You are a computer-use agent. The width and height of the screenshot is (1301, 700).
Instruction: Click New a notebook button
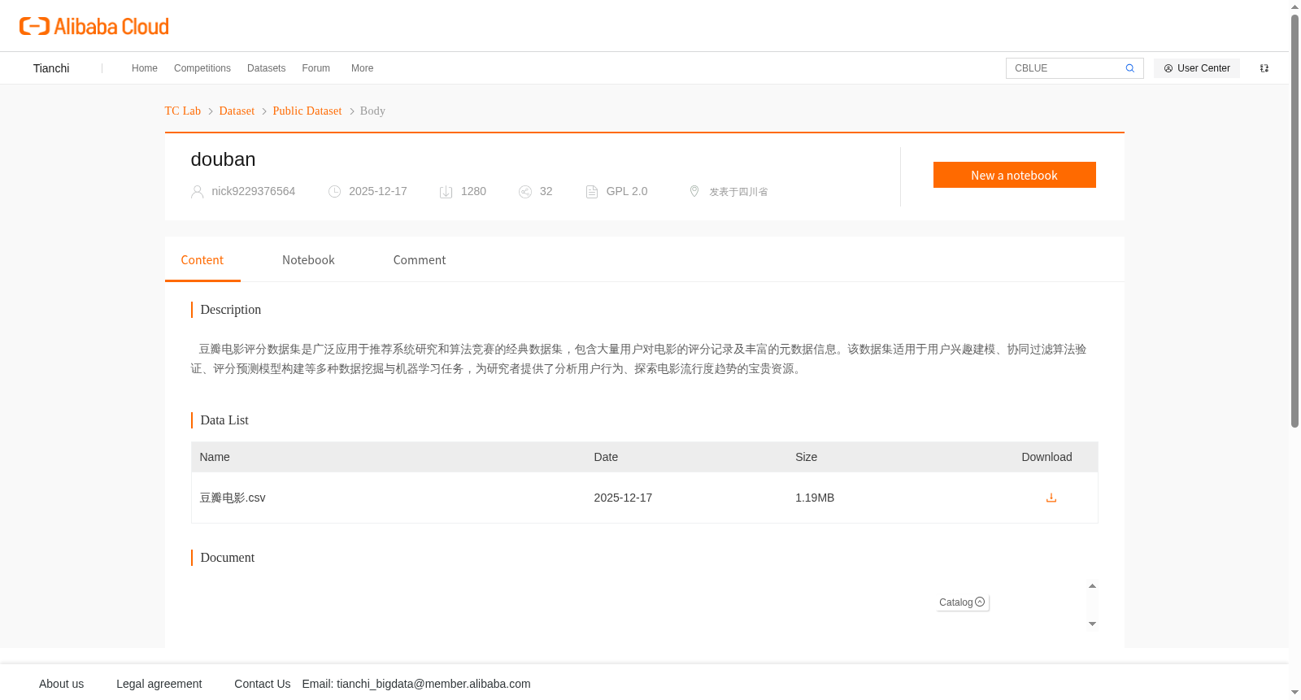1014,175
